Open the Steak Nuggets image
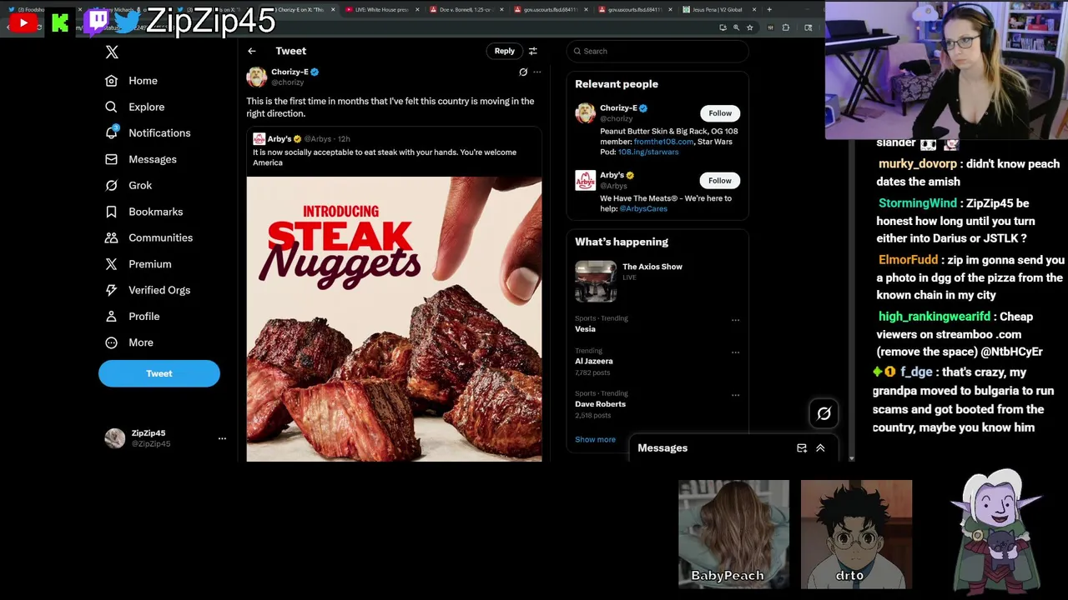Viewport: 1068px width, 600px height. [394, 318]
